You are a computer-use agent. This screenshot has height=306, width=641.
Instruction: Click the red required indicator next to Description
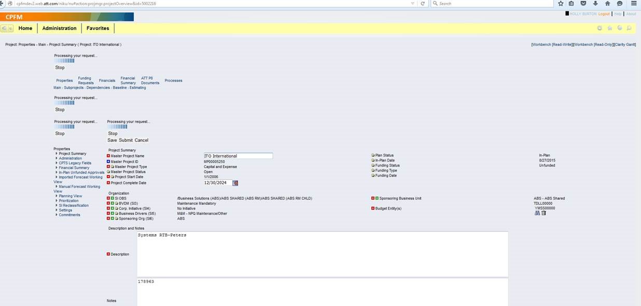point(108,254)
